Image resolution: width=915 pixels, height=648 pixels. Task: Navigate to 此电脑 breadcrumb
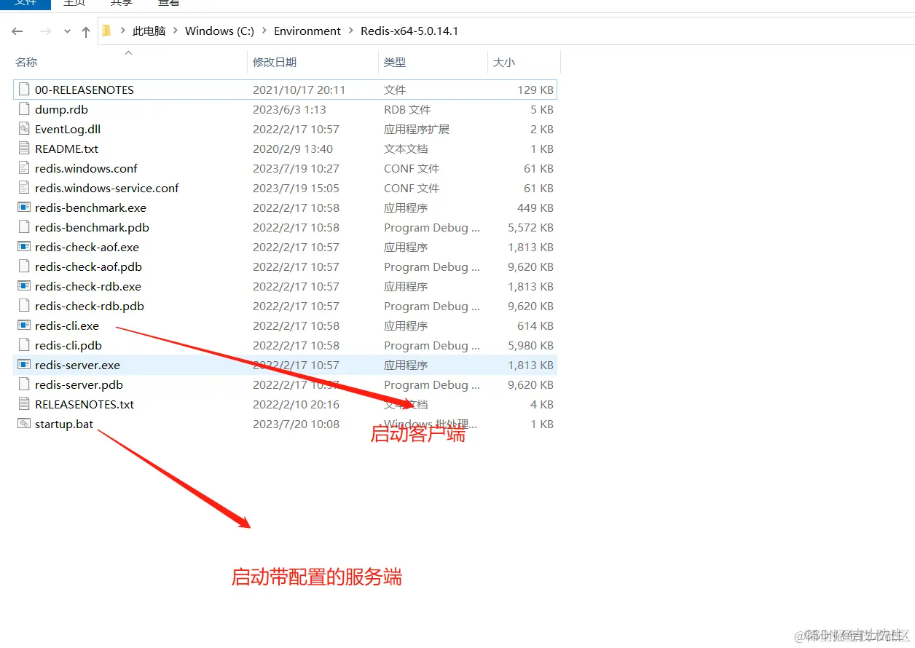pyautogui.click(x=149, y=31)
